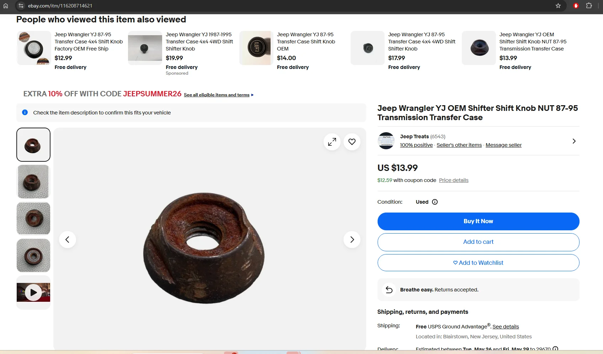Open the Price details link
The image size is (603, 354).
point(454,180)
